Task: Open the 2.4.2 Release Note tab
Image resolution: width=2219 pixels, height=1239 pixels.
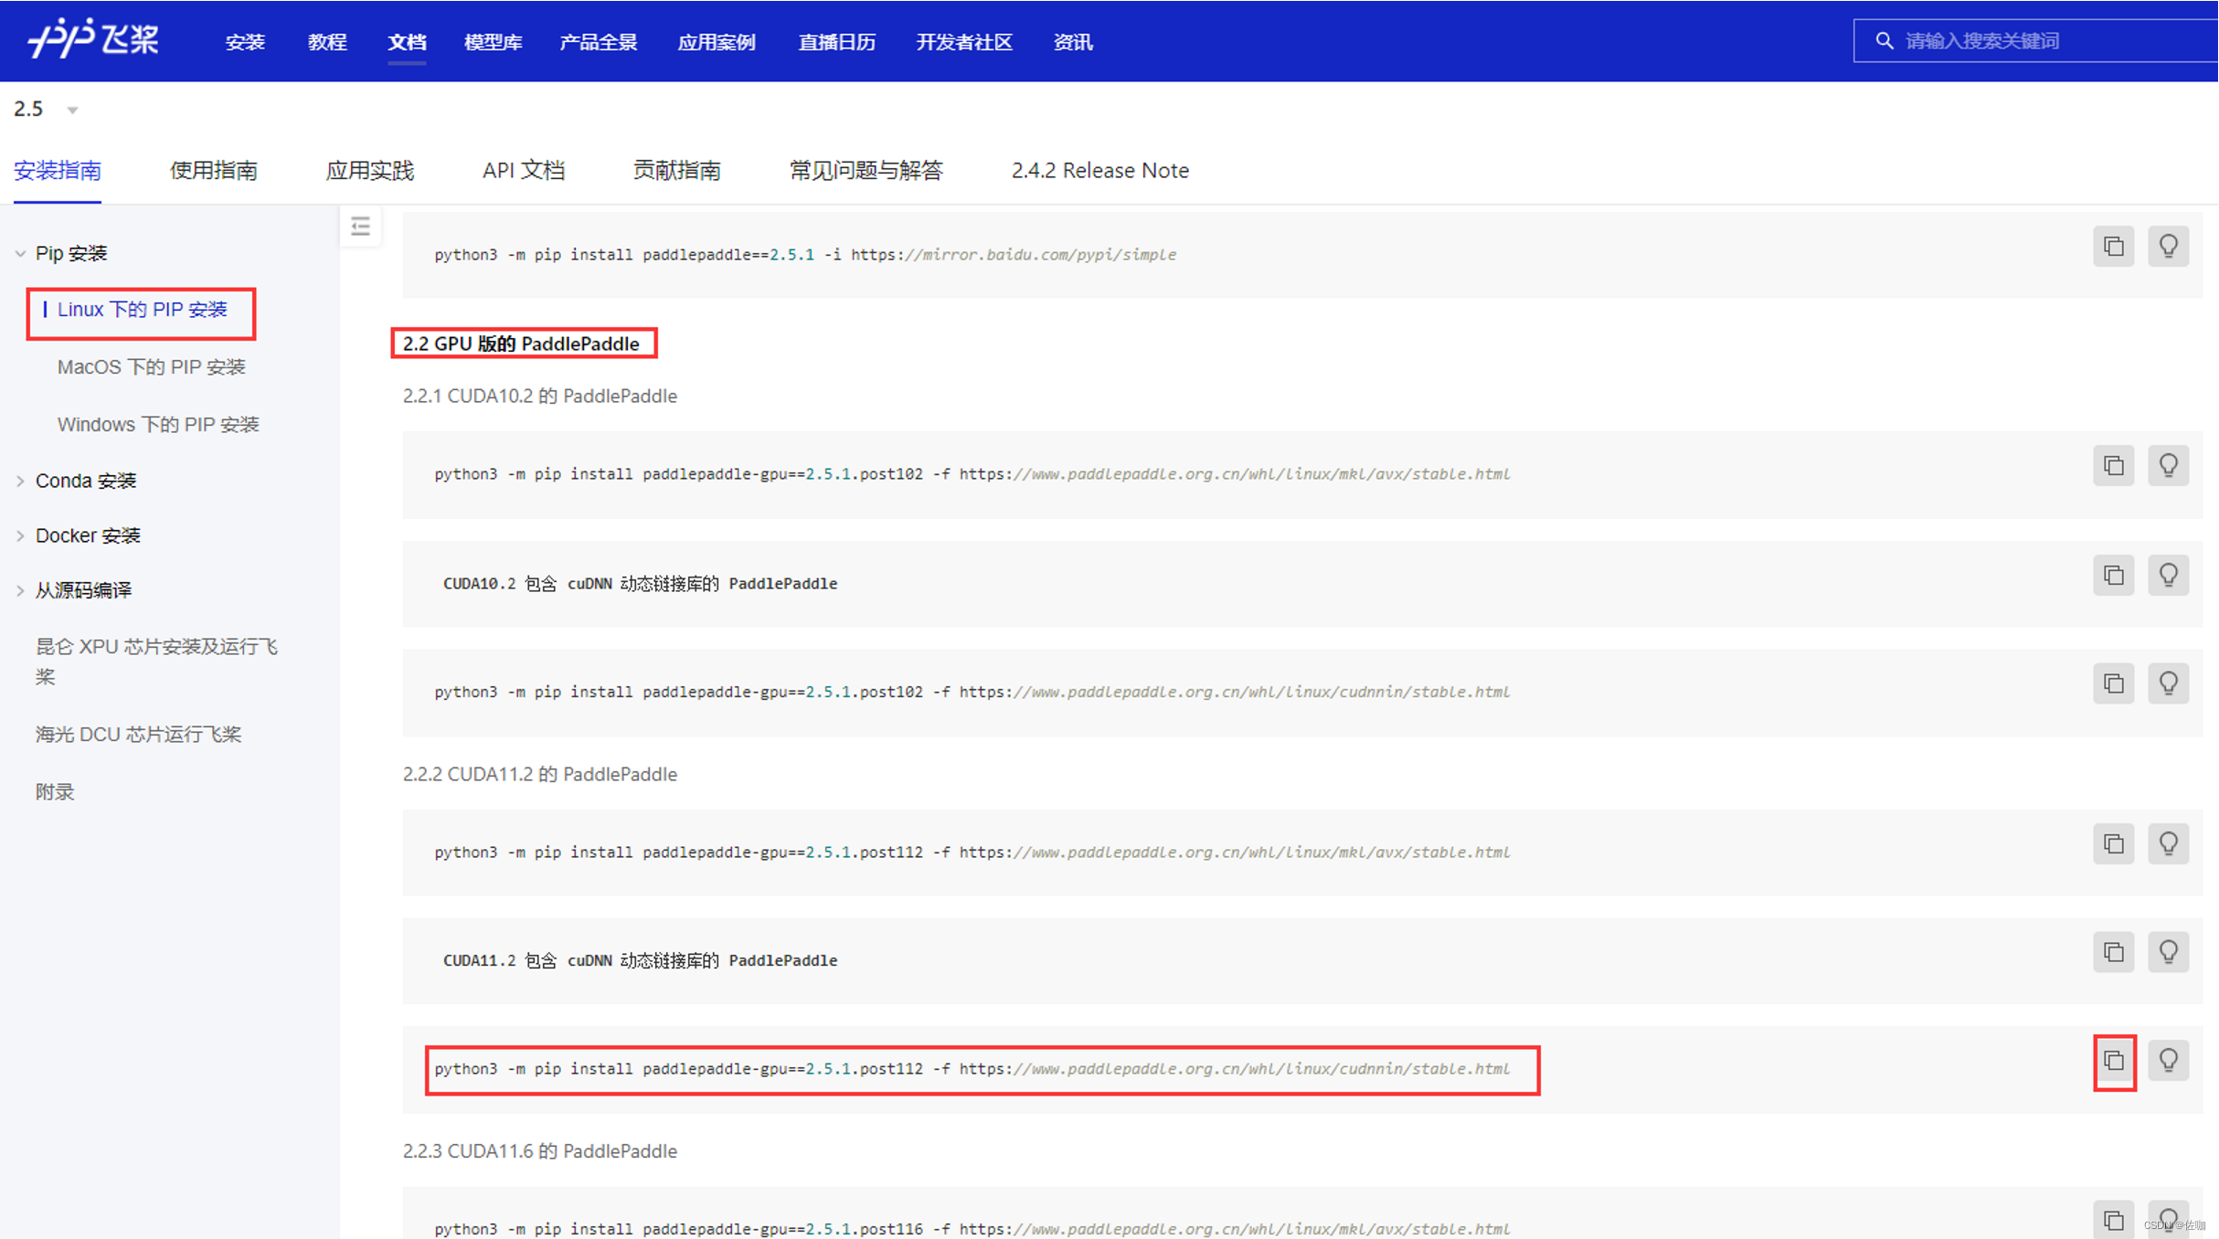Action: click(x=1099, y=170)
